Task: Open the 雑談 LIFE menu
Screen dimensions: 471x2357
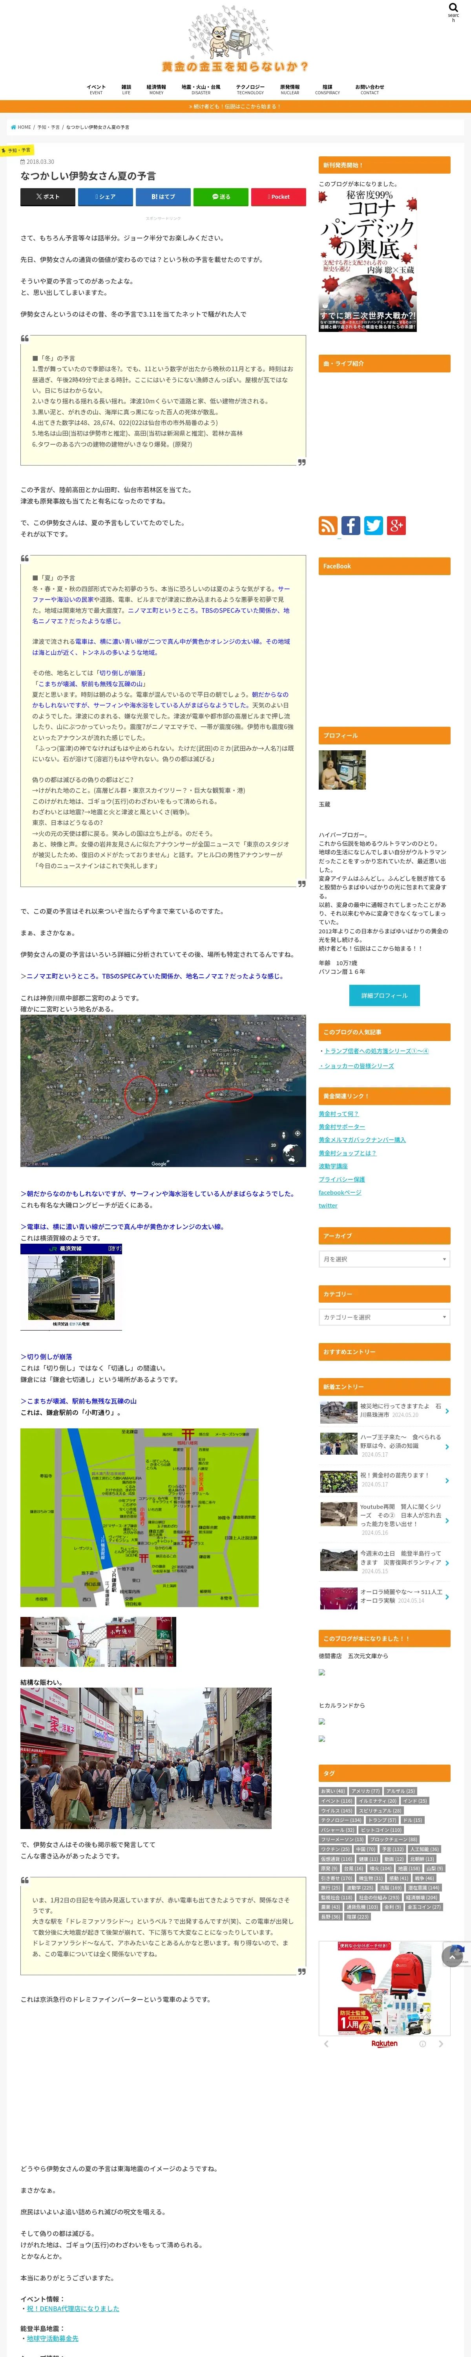Action: [126, 90]
